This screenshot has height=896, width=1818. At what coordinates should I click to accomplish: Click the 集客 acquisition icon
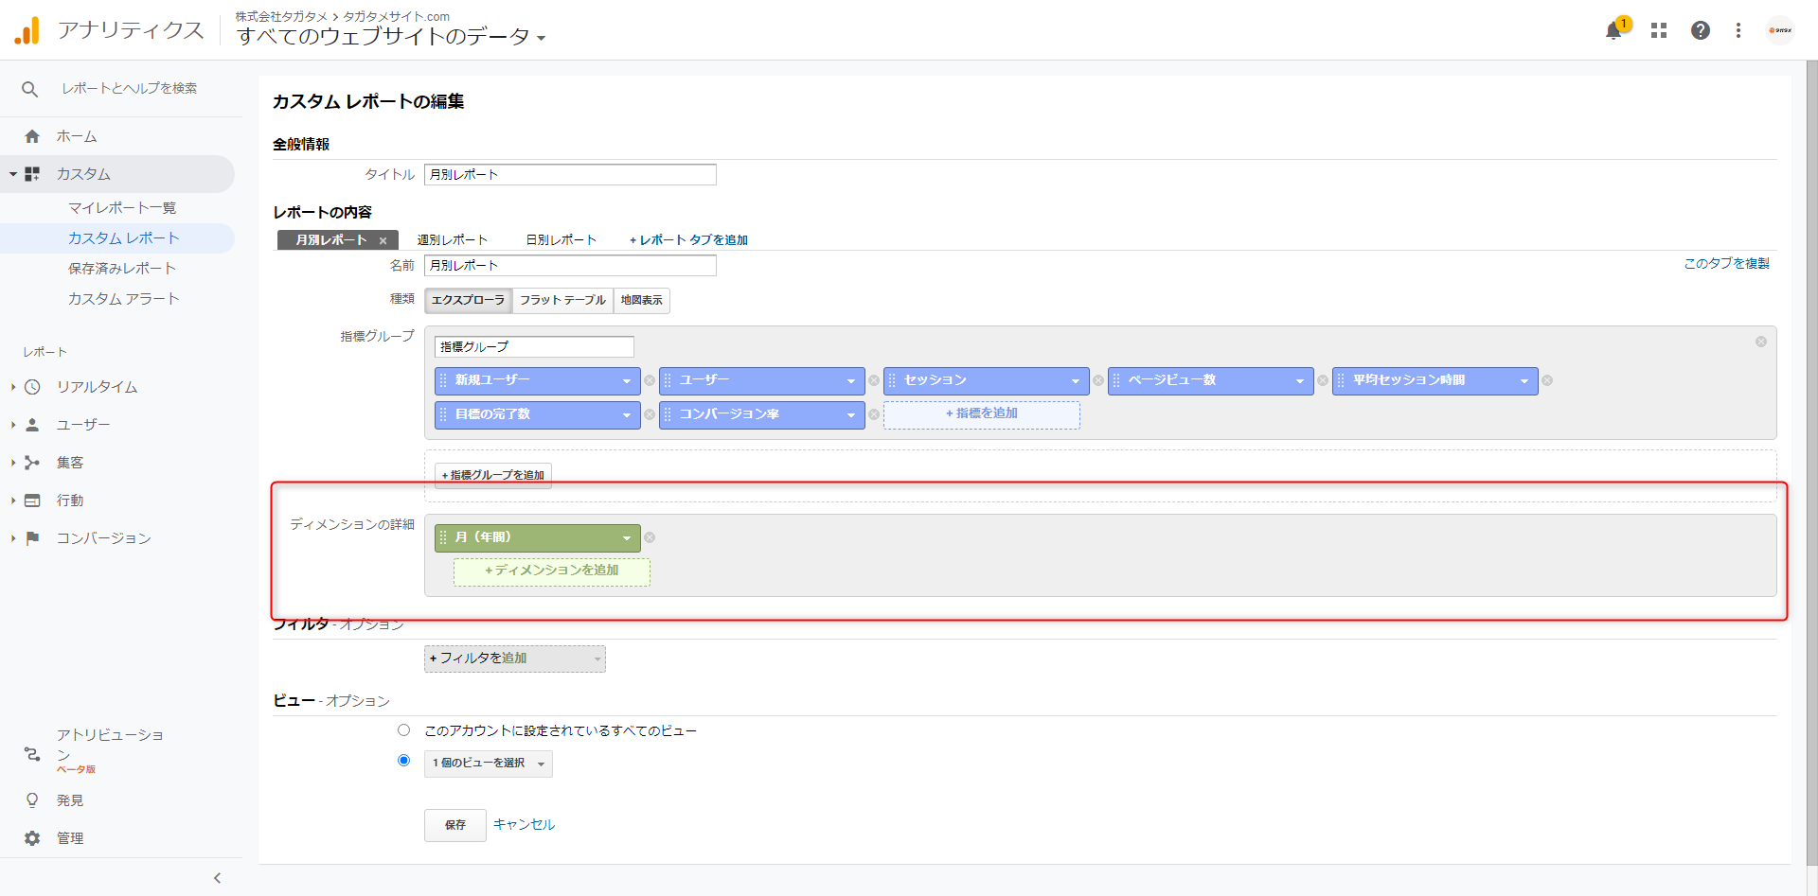click(32, 463)
